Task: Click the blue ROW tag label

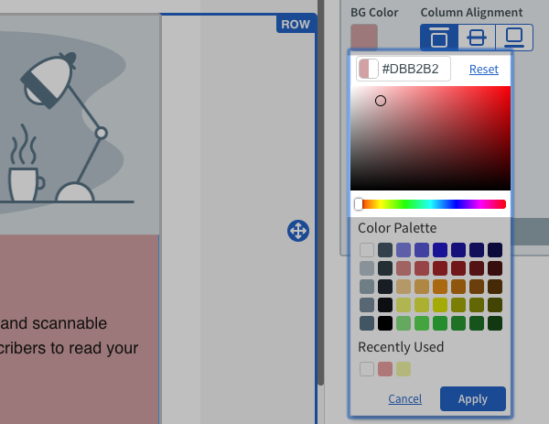Action: click(296, 24)
